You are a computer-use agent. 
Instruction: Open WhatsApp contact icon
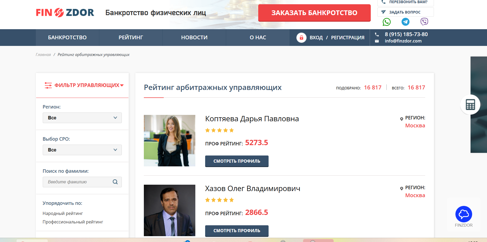(386, 22)
